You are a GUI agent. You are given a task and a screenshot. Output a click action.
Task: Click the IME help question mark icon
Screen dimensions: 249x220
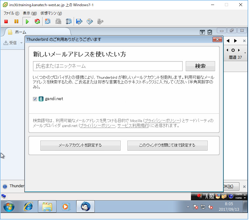coord(231,197)
